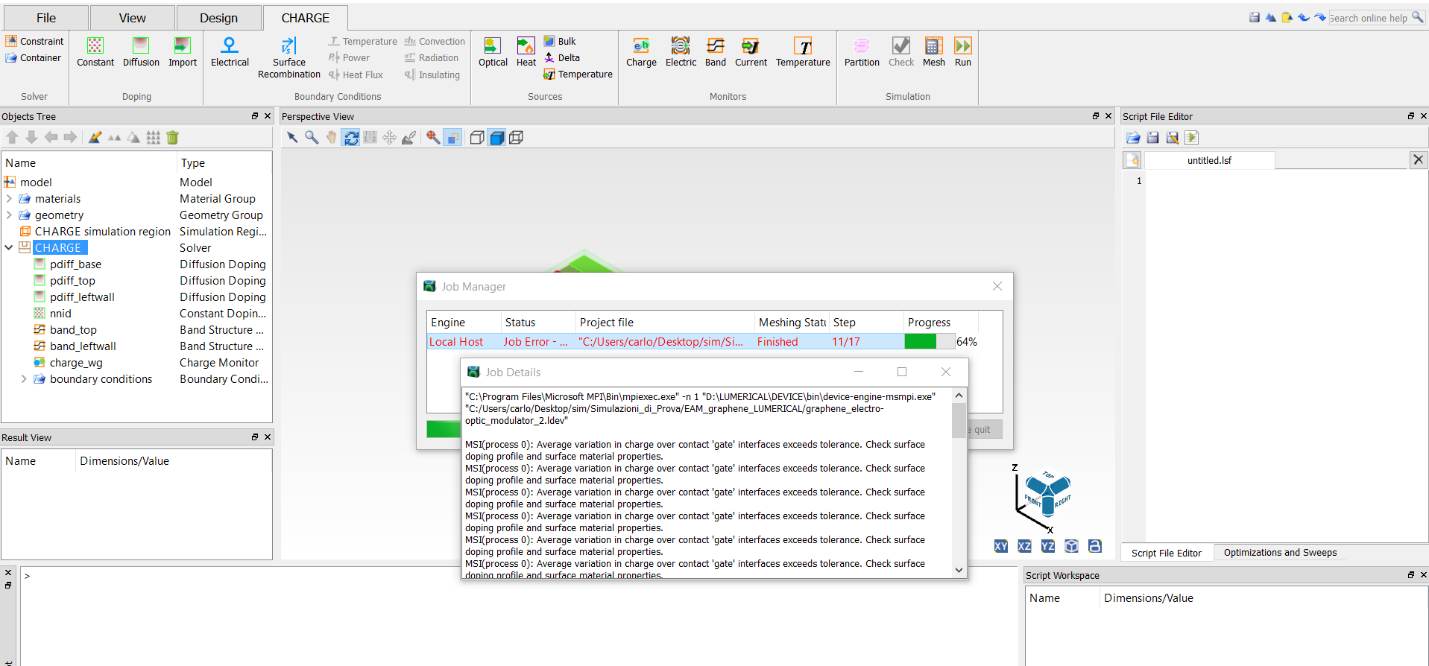Add a Bulk source
This screenshot has width=1429, height=666.
click(560, 42)
